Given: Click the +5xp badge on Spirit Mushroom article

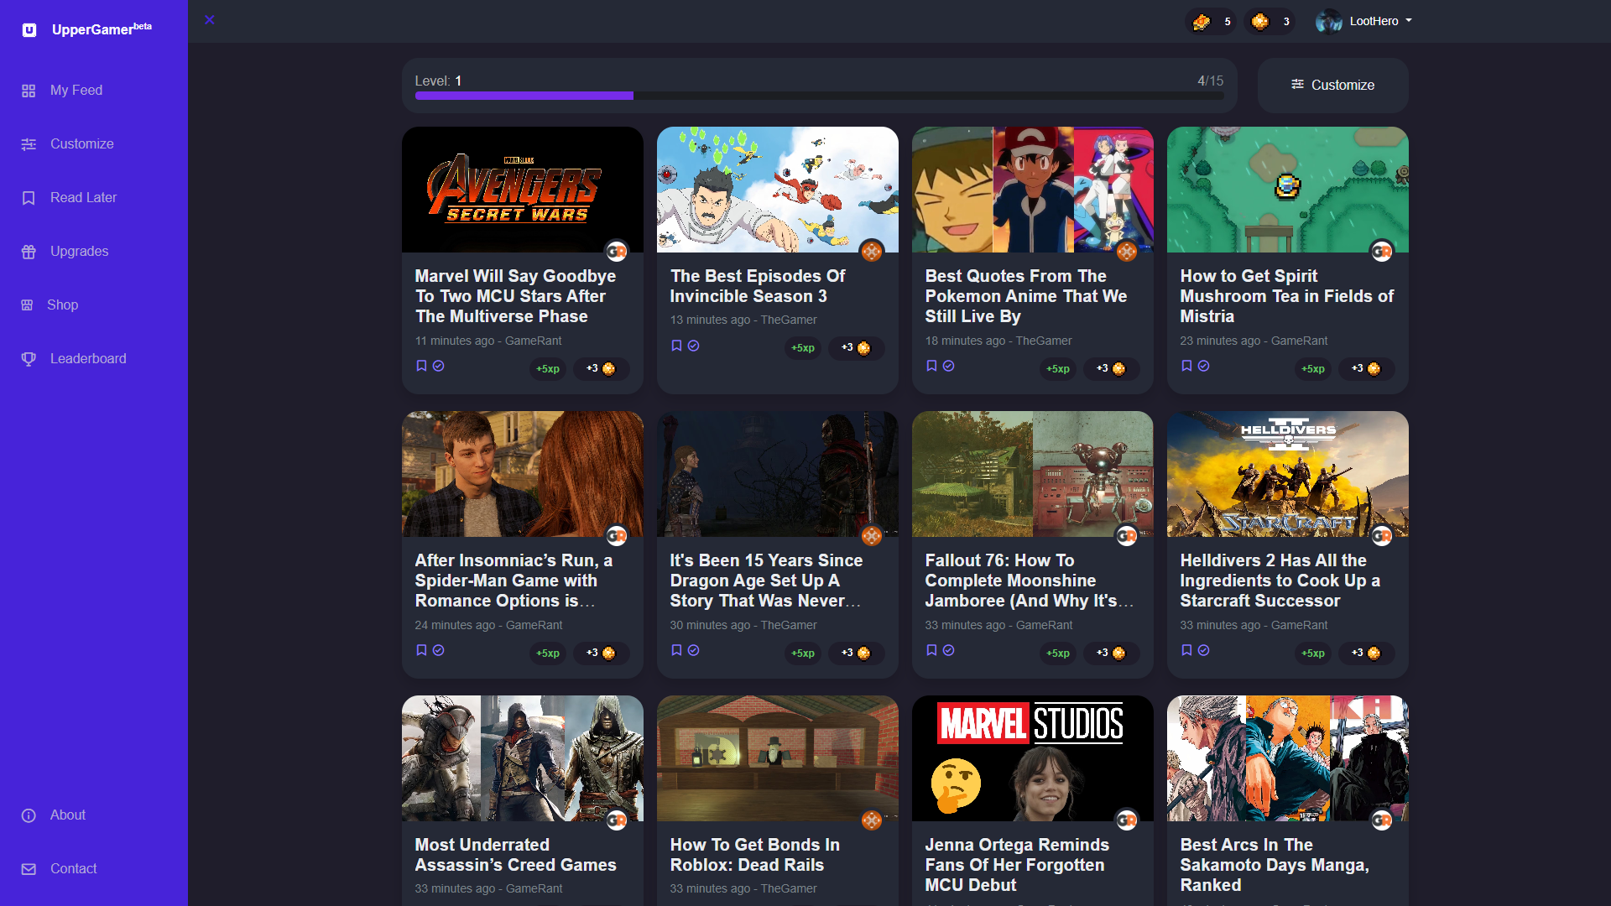Looking at the screenshot, I should (x=1313, y=369).
